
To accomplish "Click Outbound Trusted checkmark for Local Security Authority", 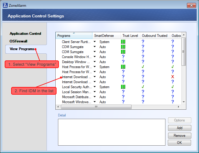I will (143, 87).
